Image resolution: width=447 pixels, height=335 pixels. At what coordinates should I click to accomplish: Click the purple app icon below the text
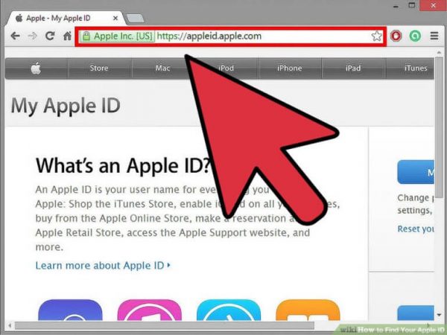coord(69,313)
